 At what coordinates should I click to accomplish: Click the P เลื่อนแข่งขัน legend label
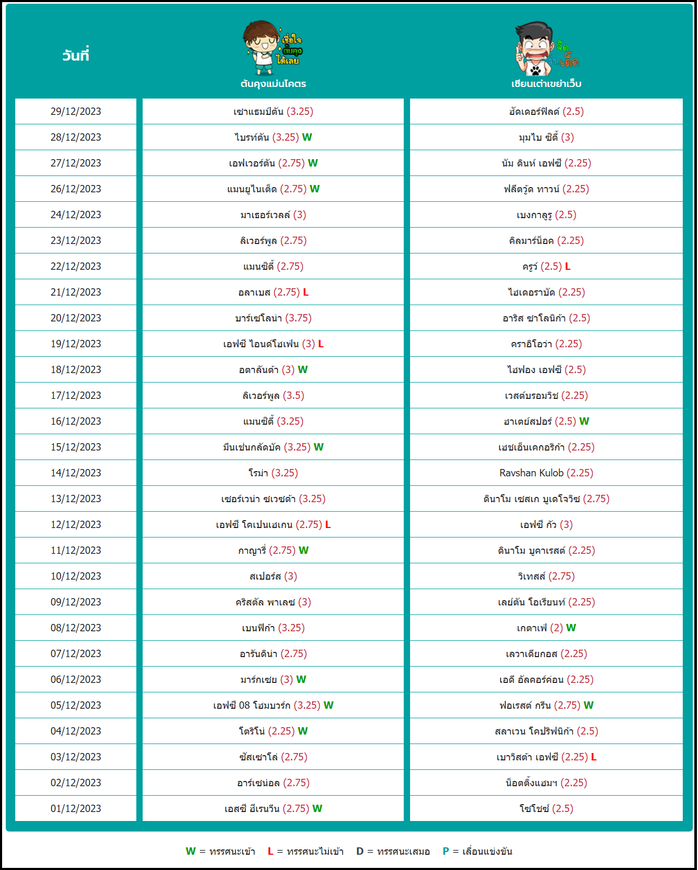click(477, 851)
